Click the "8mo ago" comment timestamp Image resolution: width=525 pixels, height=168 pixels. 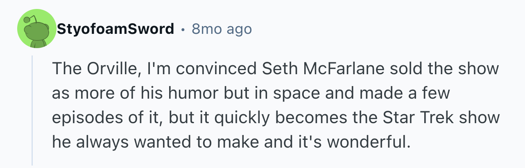[222, 29]
